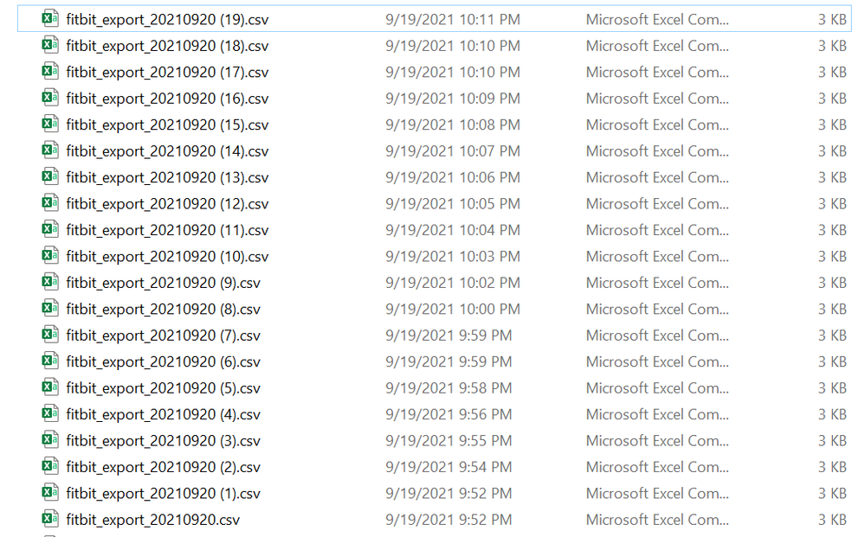Click the Excel icon for fitbit_export_20210920 (12).csv

[50, 203]
